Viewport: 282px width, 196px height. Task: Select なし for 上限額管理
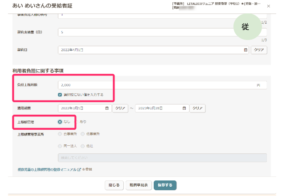[60, 121]
